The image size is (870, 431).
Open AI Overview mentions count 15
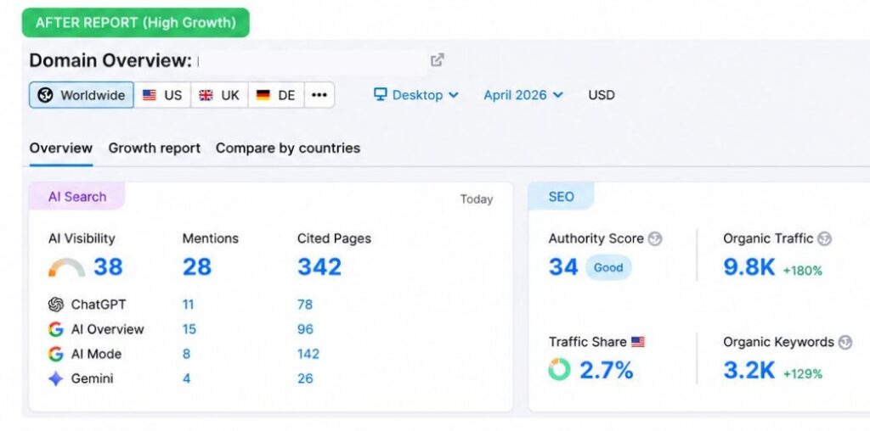[189, 330]
